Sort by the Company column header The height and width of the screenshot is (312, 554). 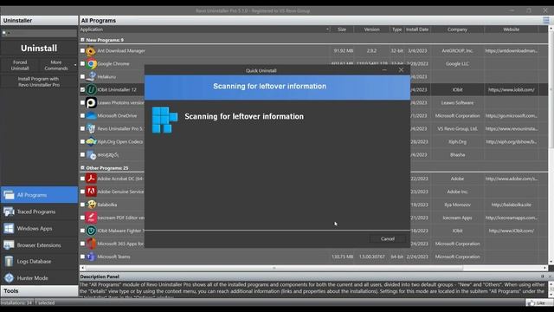coord(457,29)
